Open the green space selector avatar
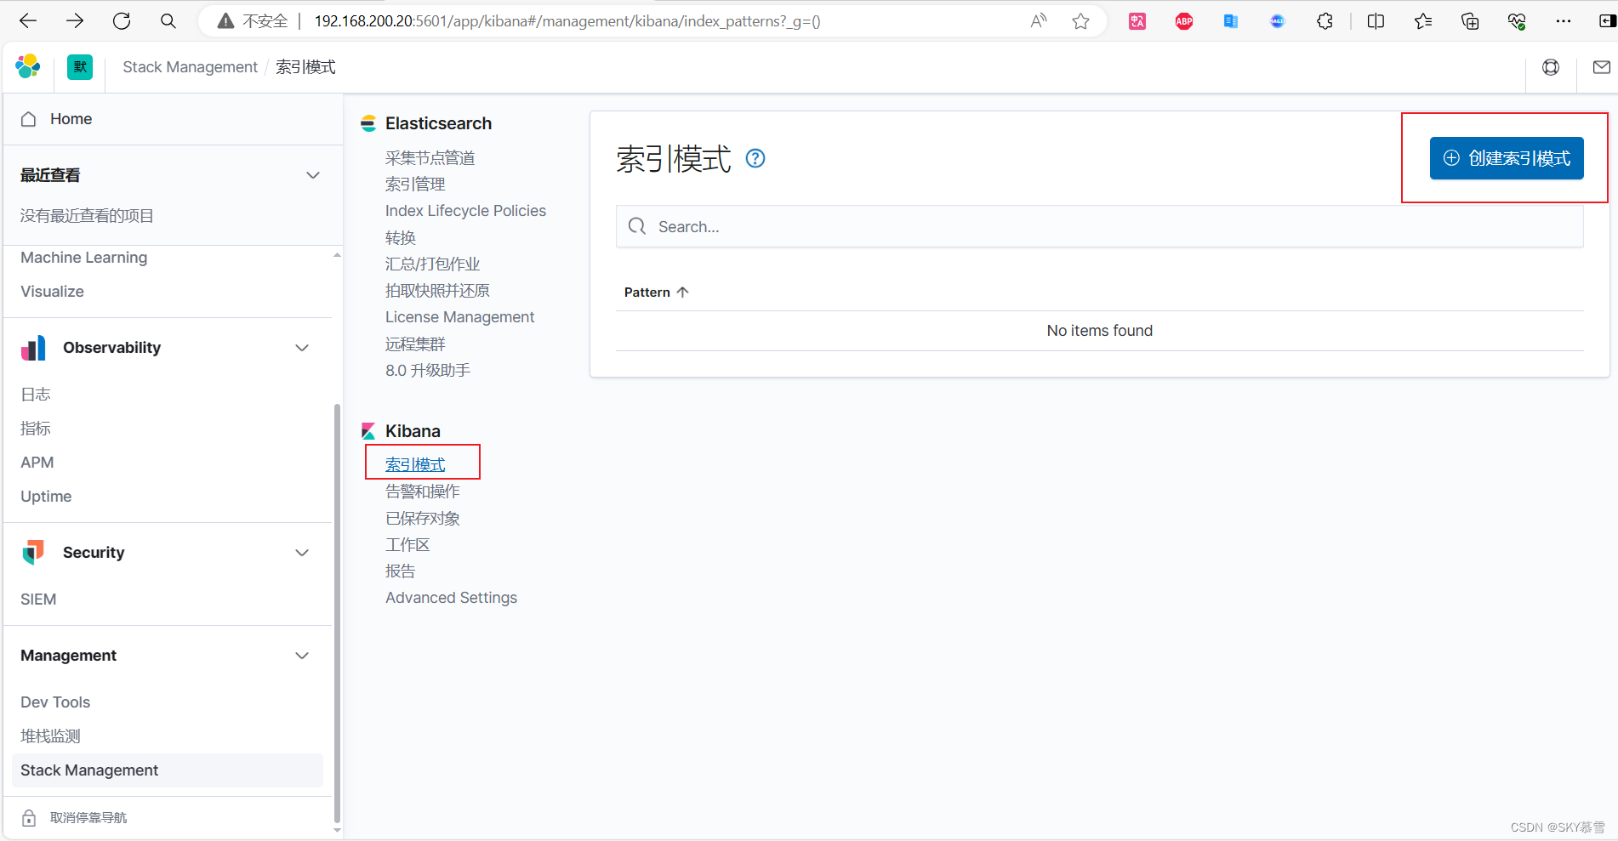The width and height of the screenshot is (1618, 841). (80, 67)
